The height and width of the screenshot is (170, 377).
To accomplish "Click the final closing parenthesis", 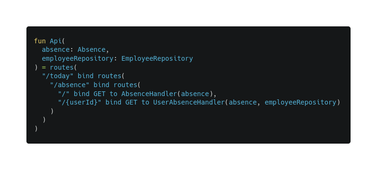I will [36, 129].
